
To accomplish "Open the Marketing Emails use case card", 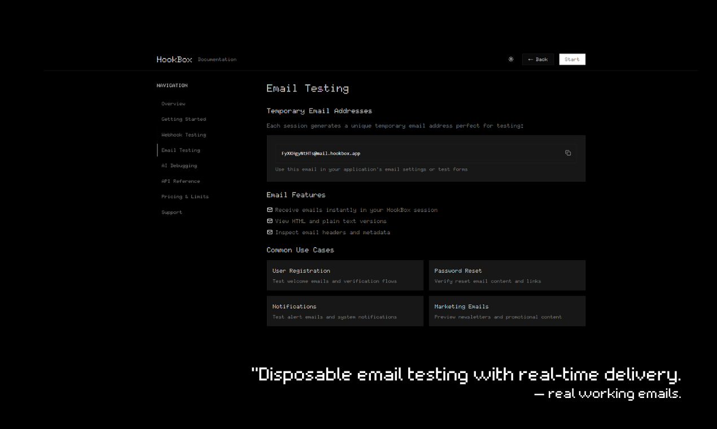I will [x=507, y=311].
